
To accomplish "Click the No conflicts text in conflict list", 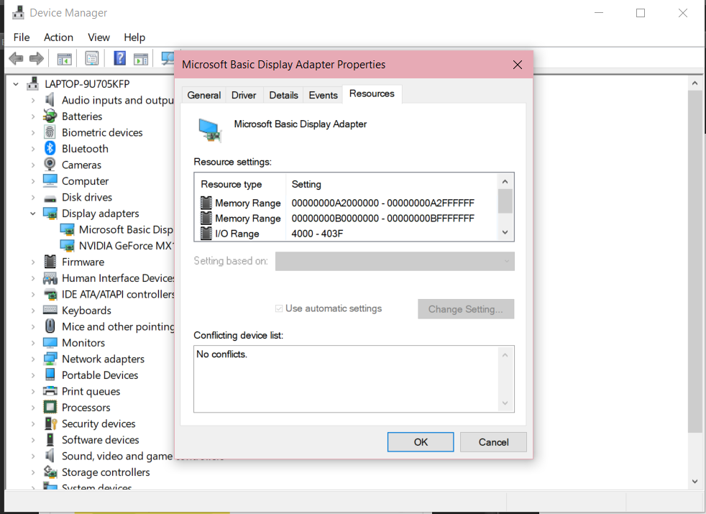I will [221, 354].
